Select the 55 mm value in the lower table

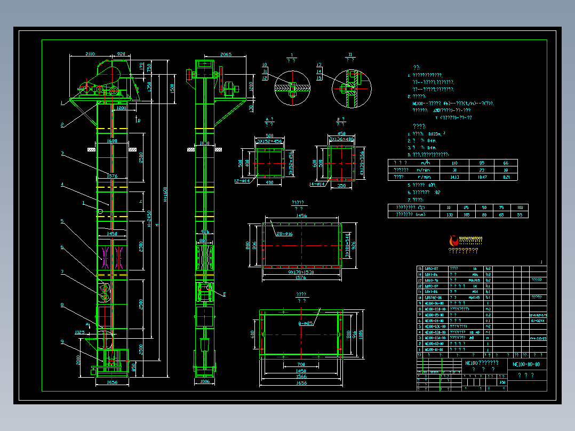[520, 214]
